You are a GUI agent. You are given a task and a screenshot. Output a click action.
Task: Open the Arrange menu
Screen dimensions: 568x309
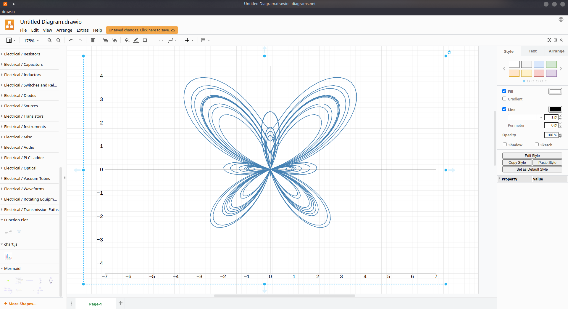point(64,30)
